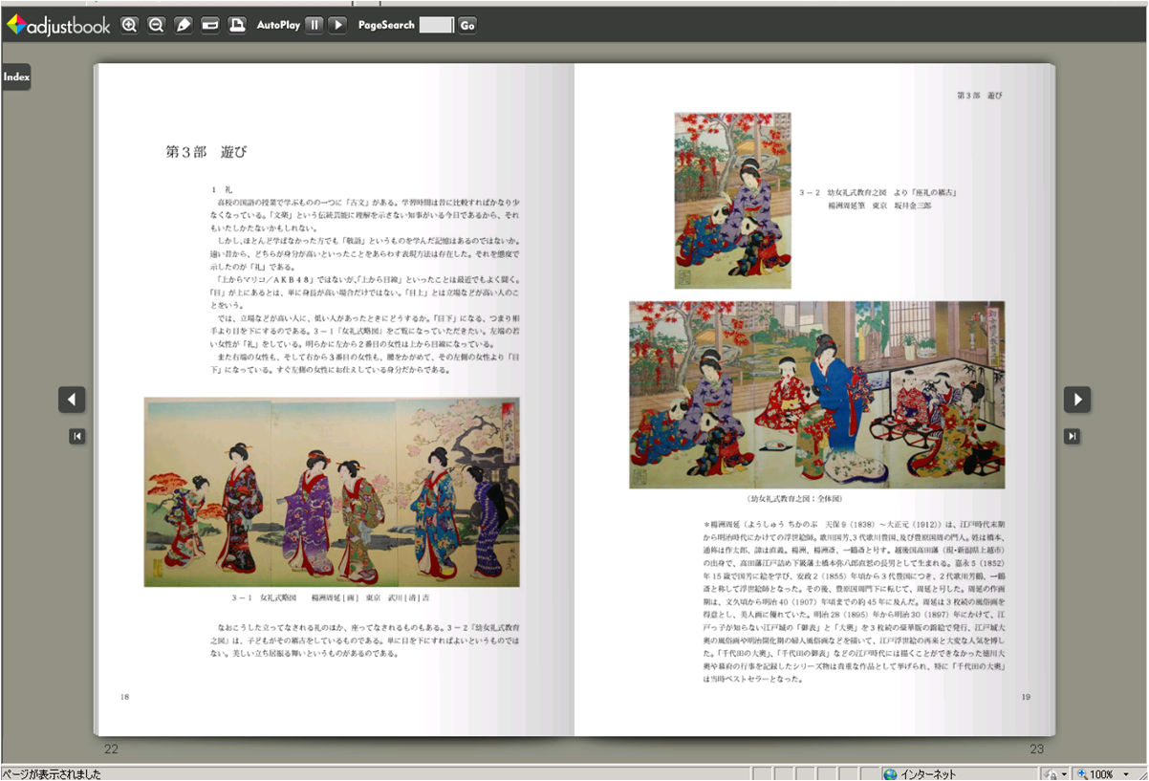Viewport: 1149px width, 781px height.
Task: Select the pen annotation tool
Action: coord(184,25)
